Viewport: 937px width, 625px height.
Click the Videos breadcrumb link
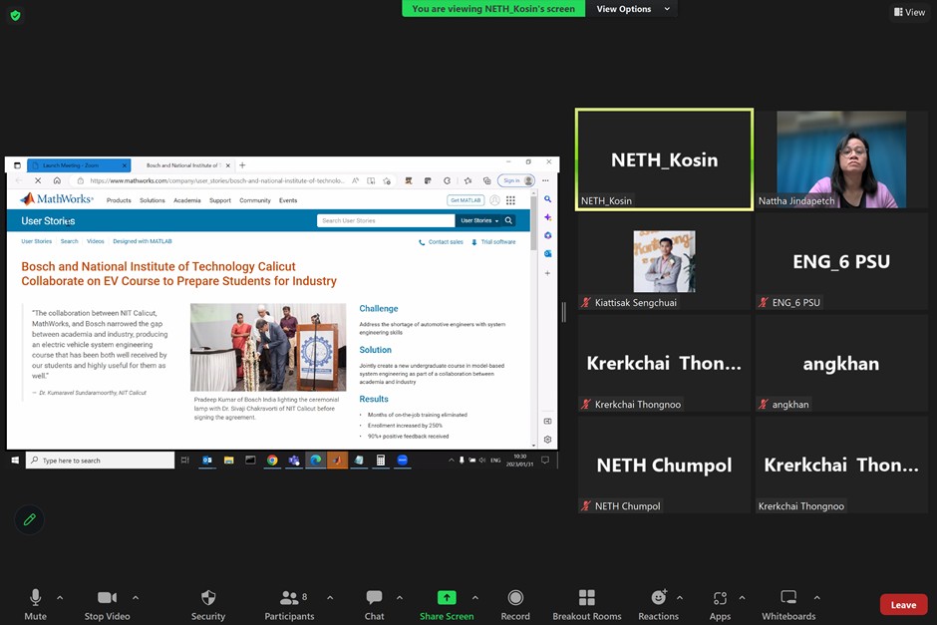pos(96,241)
